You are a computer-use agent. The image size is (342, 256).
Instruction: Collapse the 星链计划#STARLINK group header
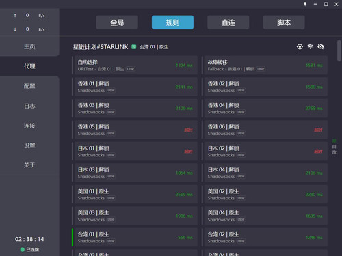click(101, 47)
